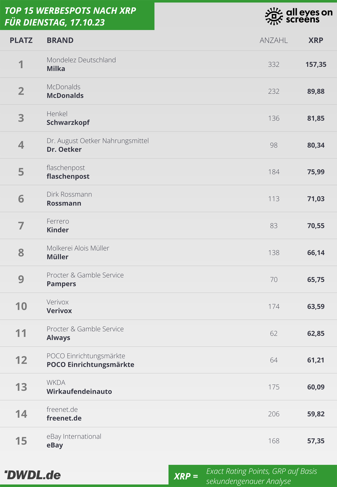
Task: Click the all eyes on screens eye logo
Action: [x=274, y=16]
